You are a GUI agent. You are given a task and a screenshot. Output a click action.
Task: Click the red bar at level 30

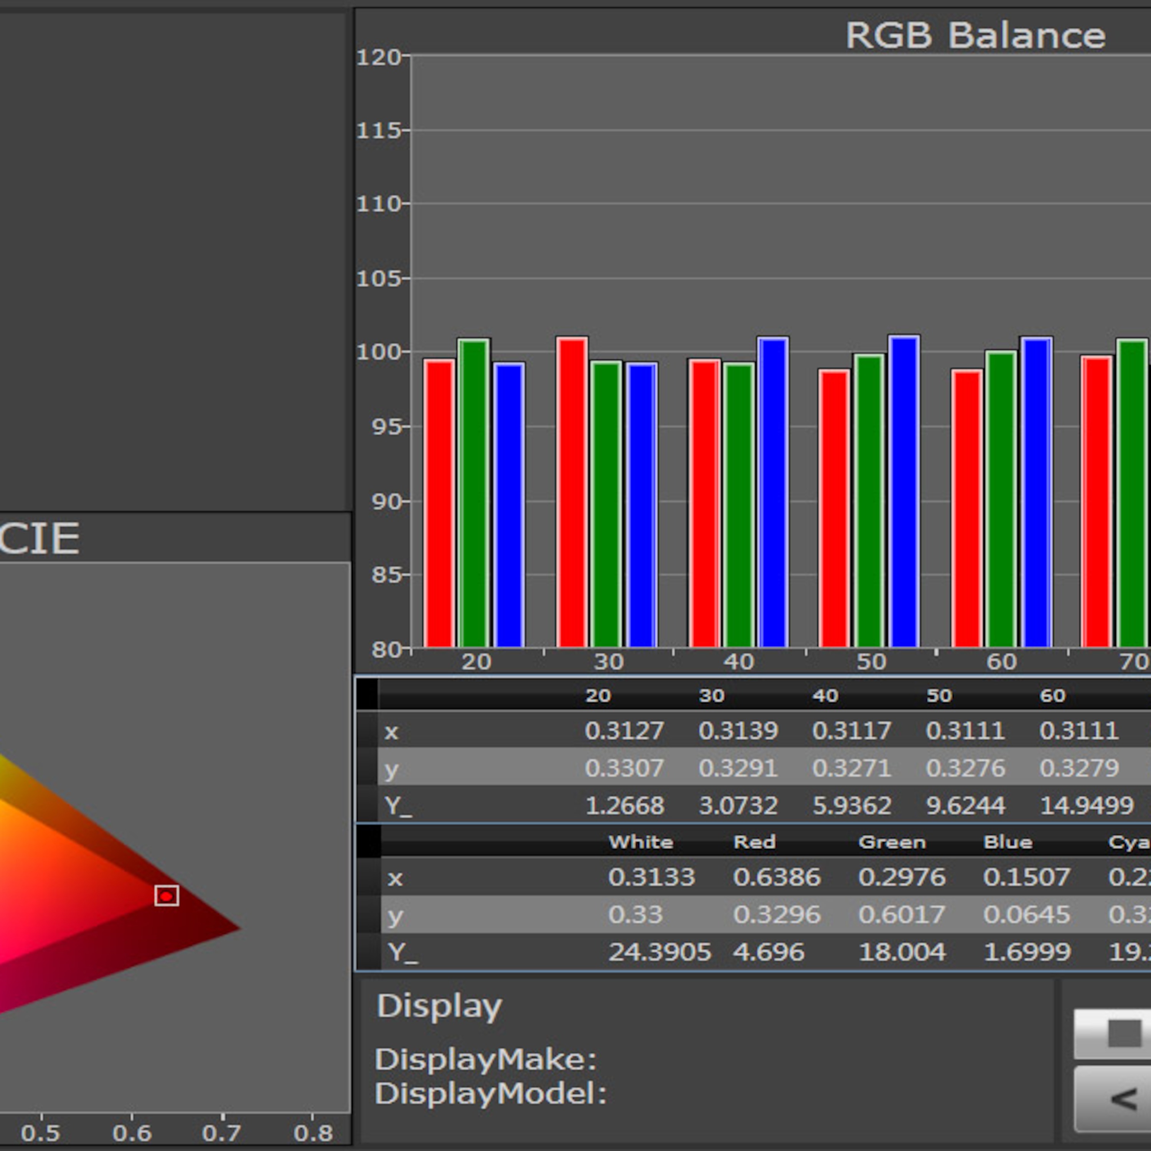pyautogui.click(x=572, y=491)
